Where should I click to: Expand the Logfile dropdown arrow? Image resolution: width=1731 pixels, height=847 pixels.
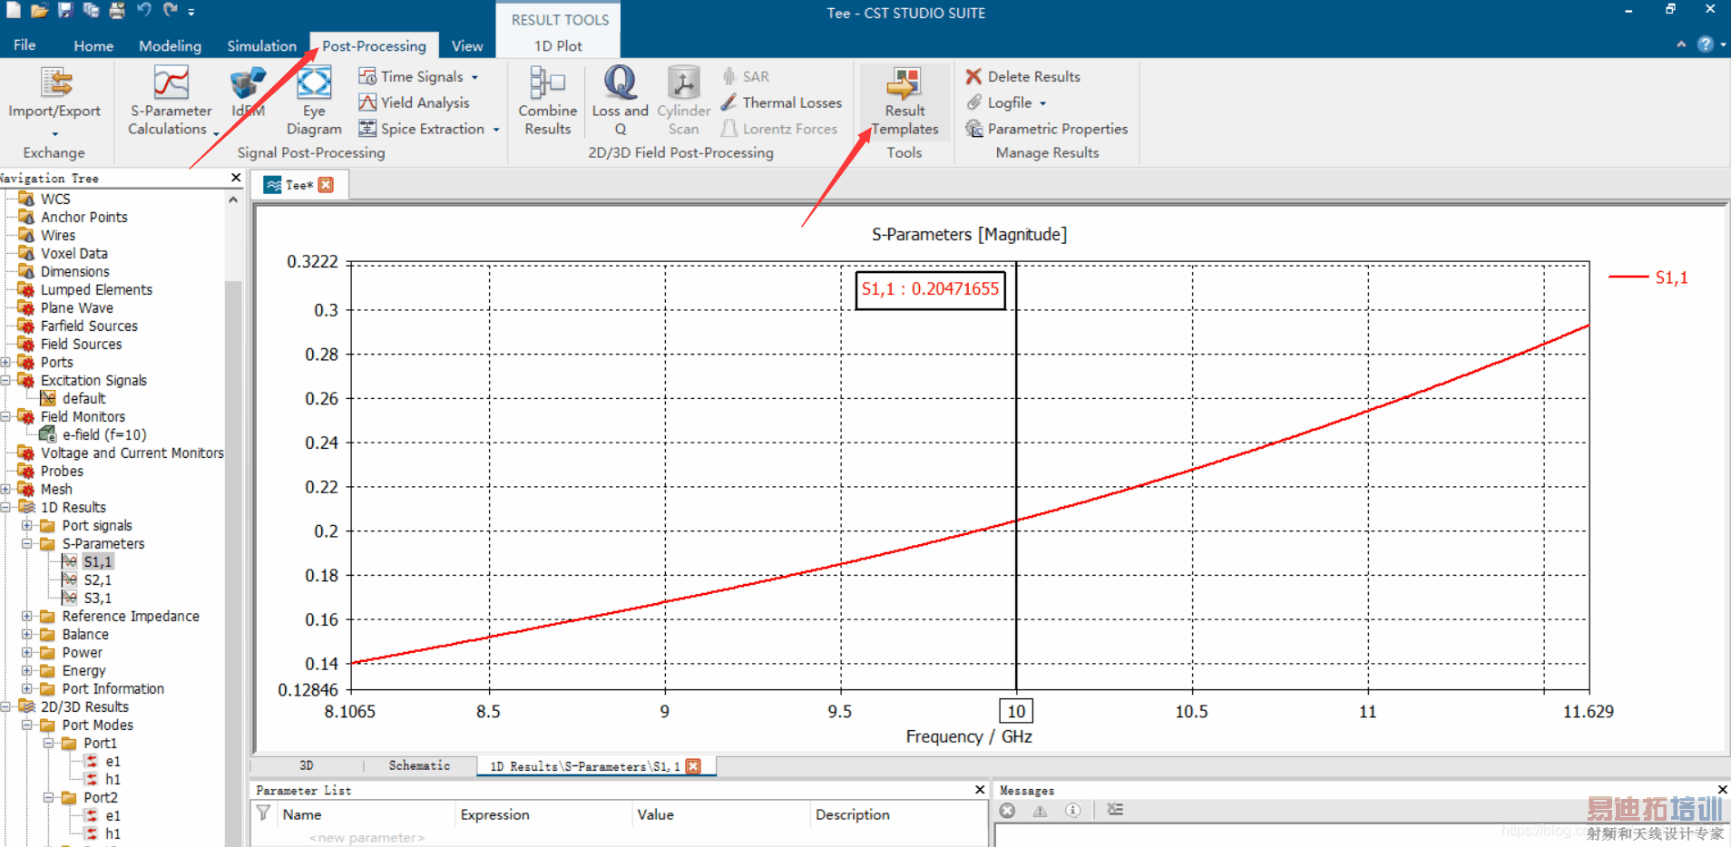(x=1042, y=103)
